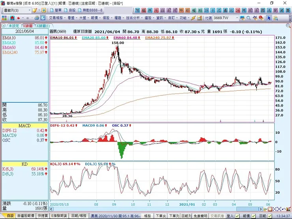Click the '19' blue toolbar icon
This screenshot has width=292, height=219.
[x=206, y=10]
